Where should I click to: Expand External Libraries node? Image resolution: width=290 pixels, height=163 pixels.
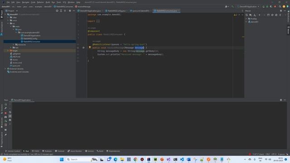click(5, 69)
